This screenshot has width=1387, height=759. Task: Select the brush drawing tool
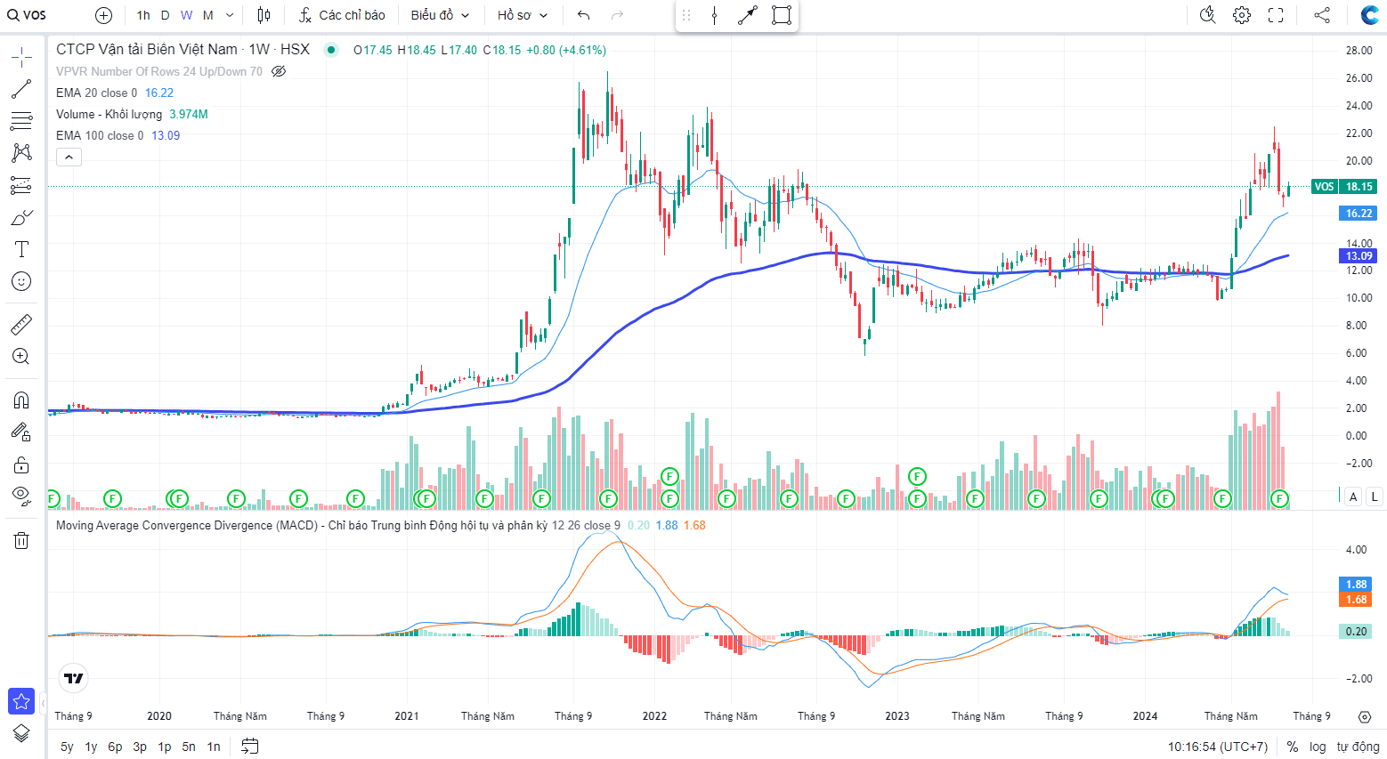[x=21, y=218]
